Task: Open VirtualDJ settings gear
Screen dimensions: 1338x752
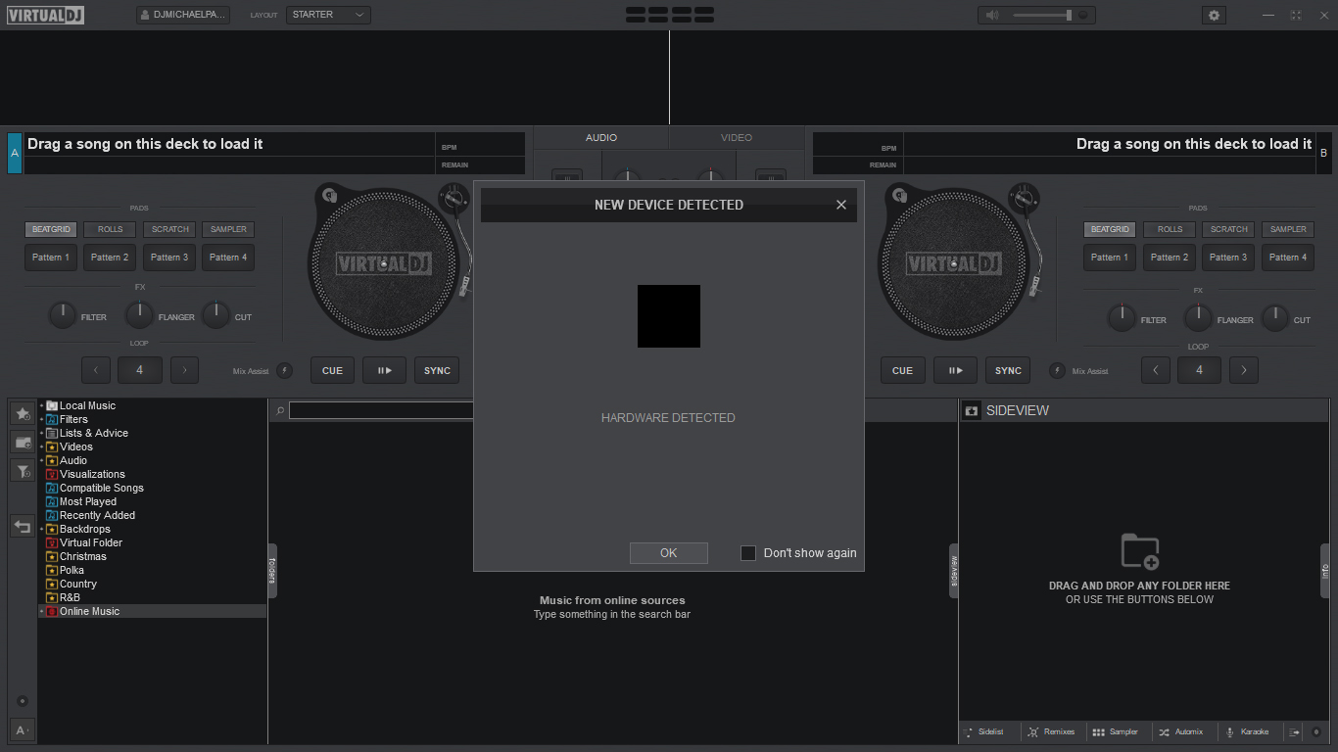Action: click(x=1214, y=15)
